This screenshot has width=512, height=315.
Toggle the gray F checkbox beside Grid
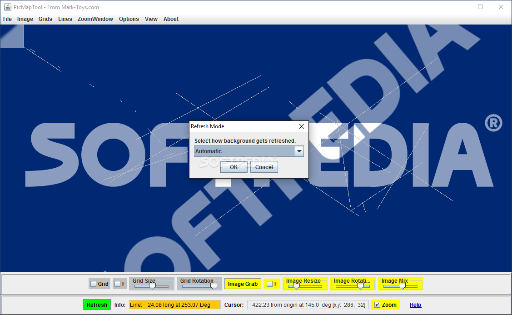pyautogui.click(x=118, y=284)
